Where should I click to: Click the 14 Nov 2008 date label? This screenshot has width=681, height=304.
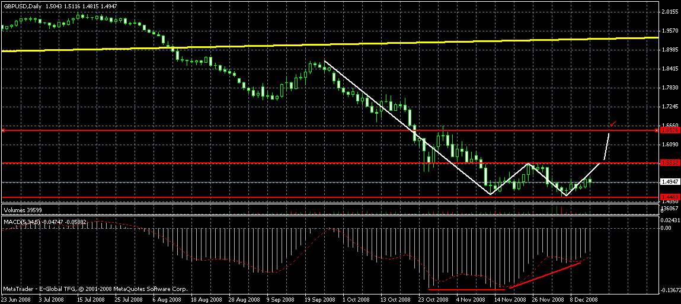coord(510,300)
